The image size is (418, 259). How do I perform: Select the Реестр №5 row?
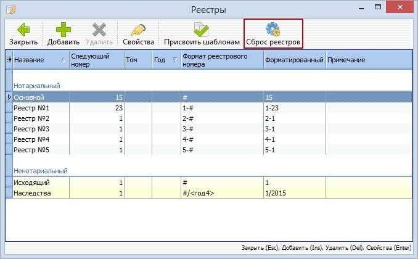(x=213, y=150)
